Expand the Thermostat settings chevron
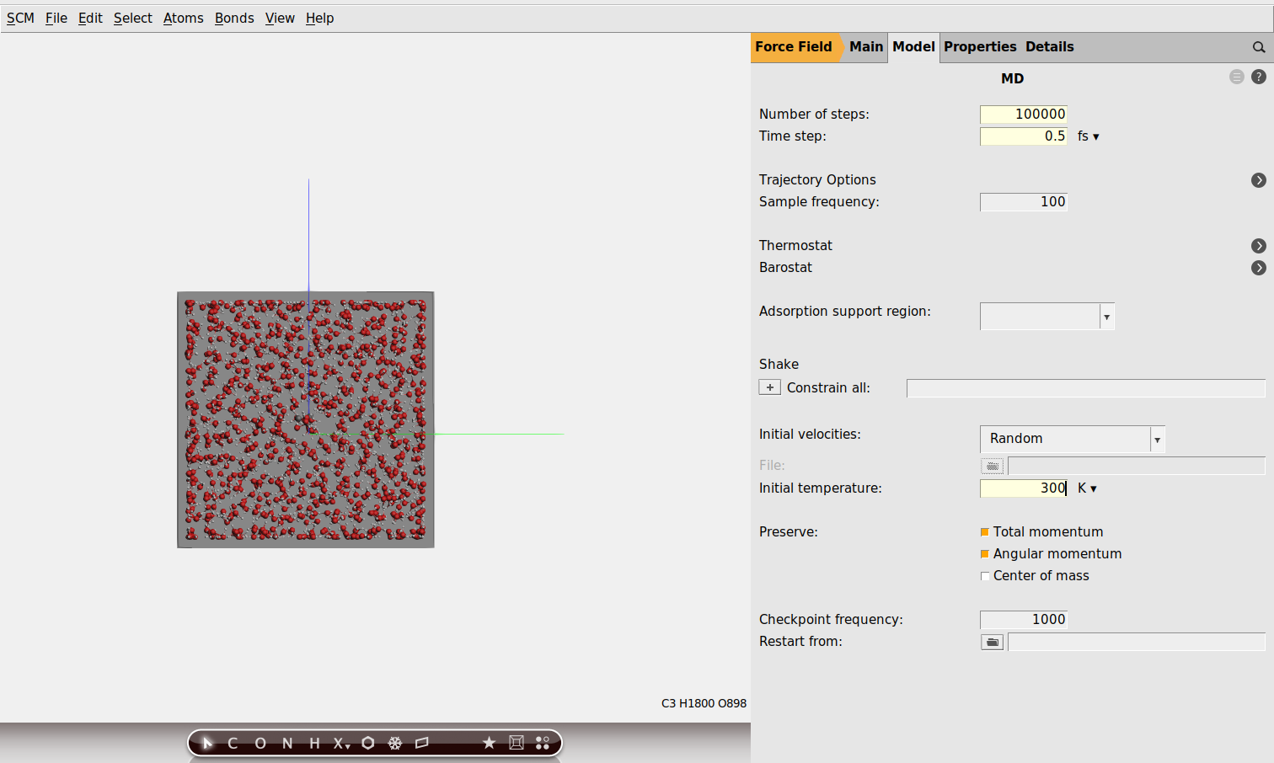 click(x=1259, y=245)
